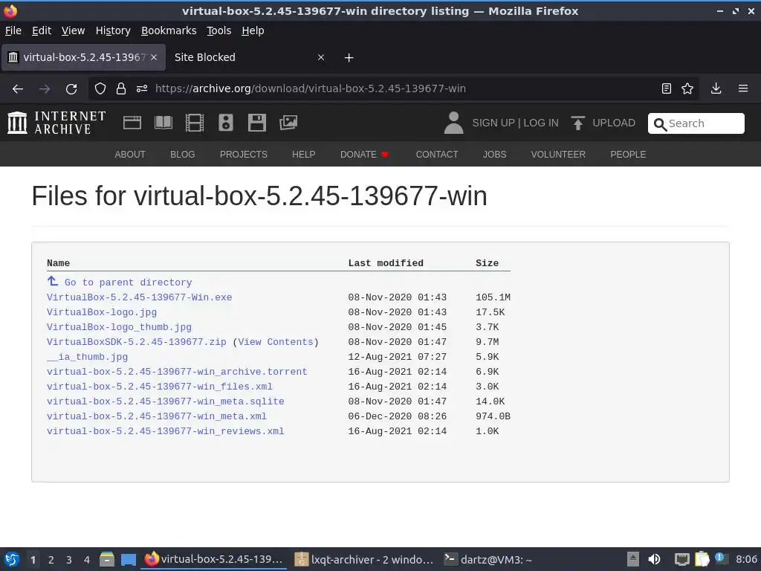Image resolution: width=761 pixels, height=571 pixels.
Task: Click the site security padlock icon
Action: click(121, 88)
